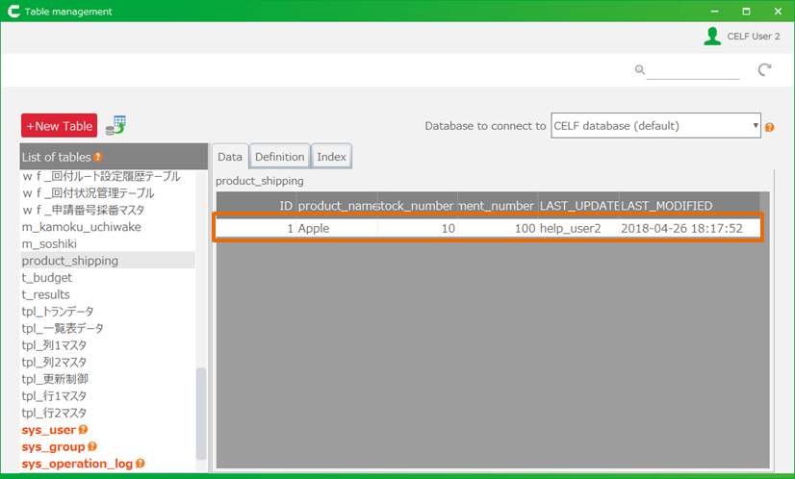This screenshot has height=479, width=795.
Task: Expand the Database to connect to dropdown
Action: point(655,126)
